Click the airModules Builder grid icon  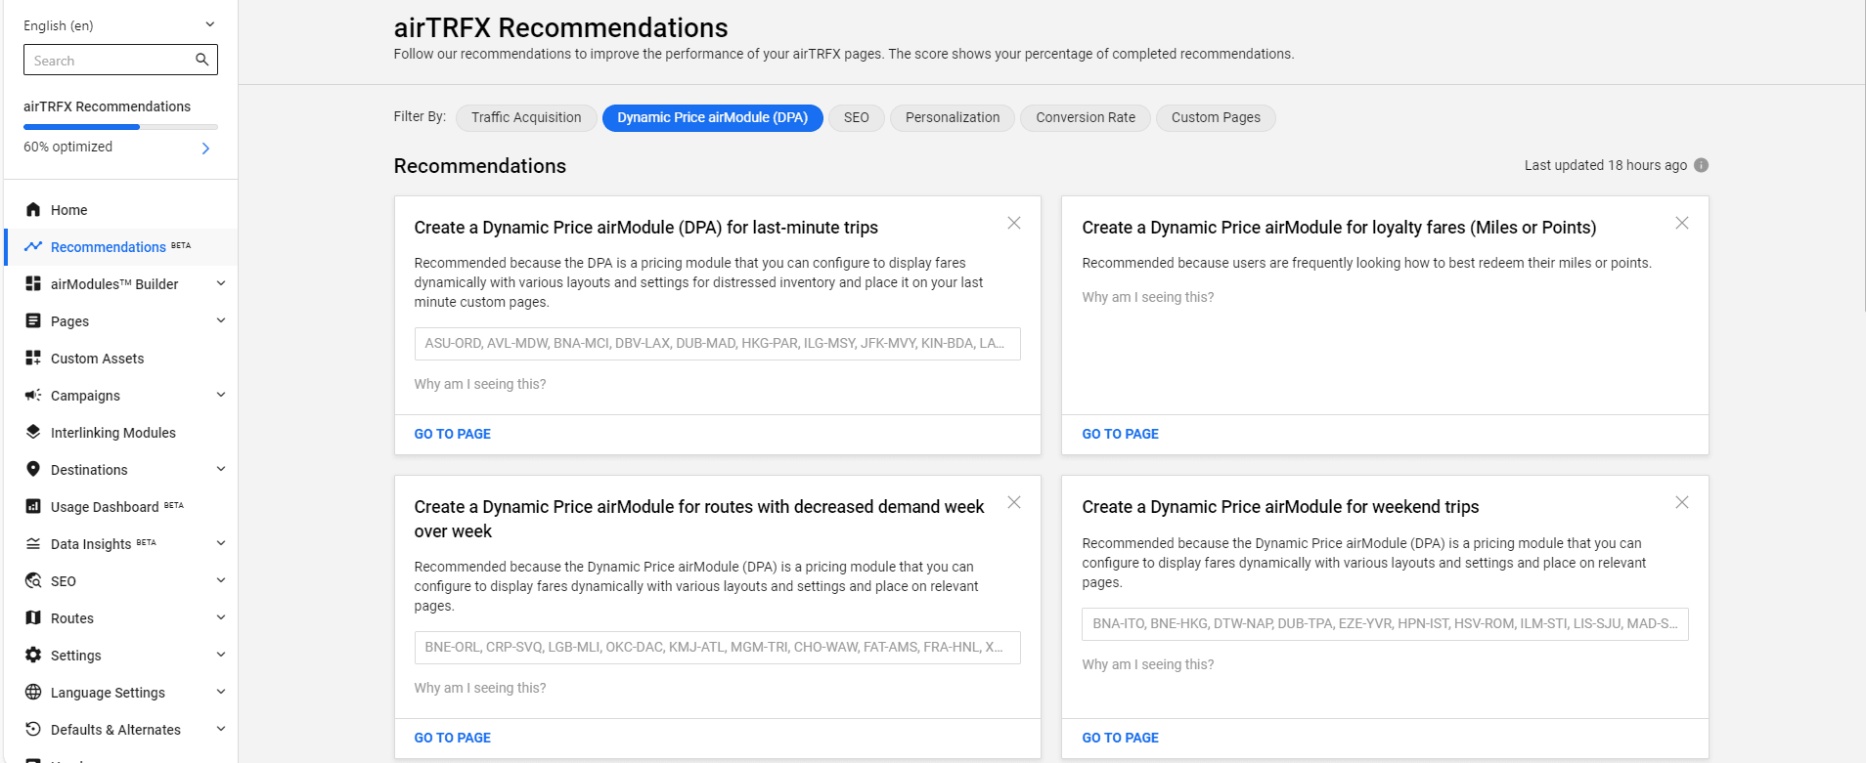(x=33, y=283)
